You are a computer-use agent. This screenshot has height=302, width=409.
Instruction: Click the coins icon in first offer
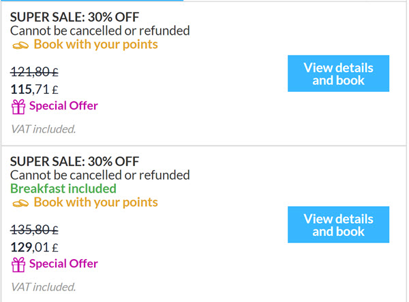[x=20, y=46]
